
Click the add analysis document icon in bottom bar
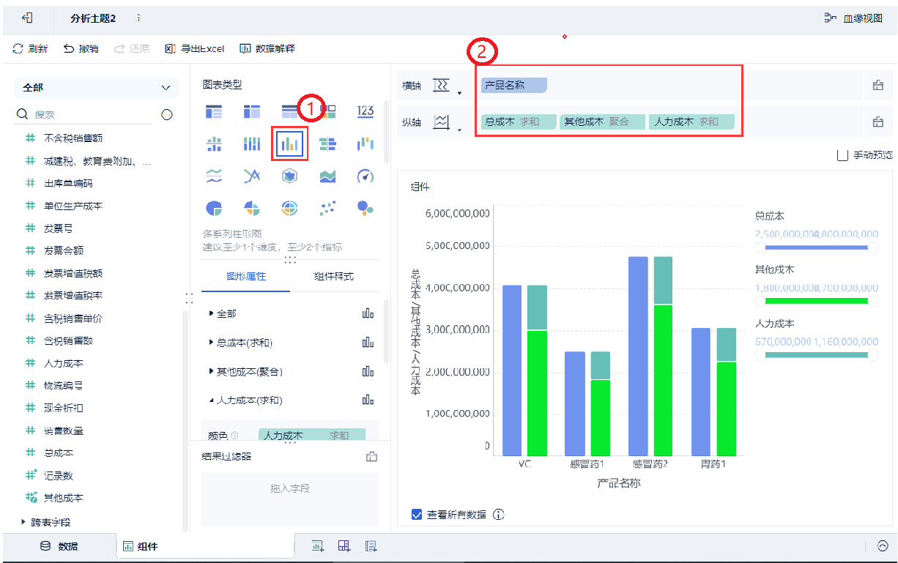coord(371,545)
